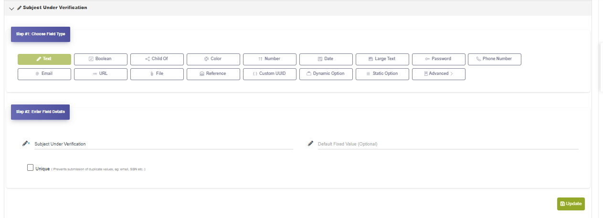Image resolution: width=603 pixels, height=218 pixels.
Task: Select the Number field type
Action: (x=270, y=59)
